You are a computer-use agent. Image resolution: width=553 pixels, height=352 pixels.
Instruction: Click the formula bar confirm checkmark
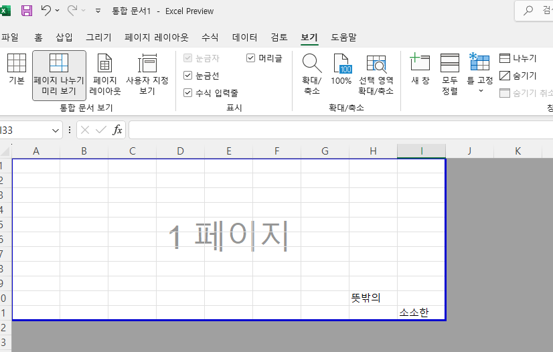(101, 130)
